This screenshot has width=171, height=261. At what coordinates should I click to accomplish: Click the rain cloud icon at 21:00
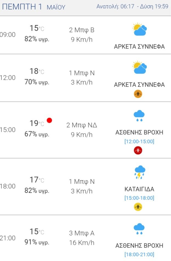[139, 229]
